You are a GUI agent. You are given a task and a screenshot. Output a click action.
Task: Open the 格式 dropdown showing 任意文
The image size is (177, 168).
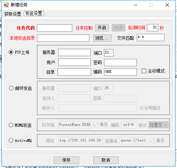158,125
